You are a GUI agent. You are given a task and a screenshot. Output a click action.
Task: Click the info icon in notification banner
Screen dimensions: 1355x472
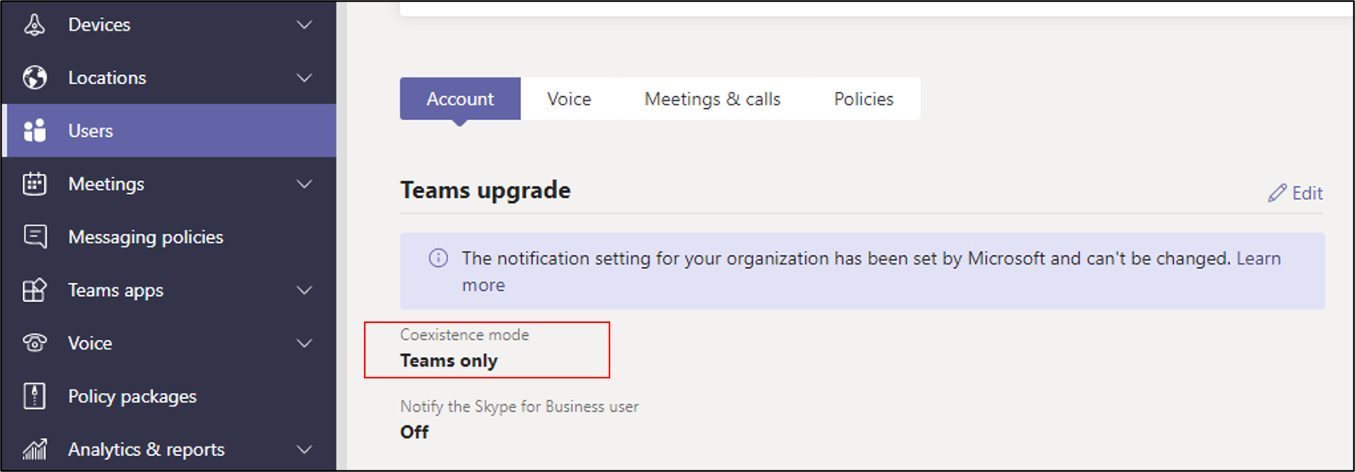(x=438, y=258)
